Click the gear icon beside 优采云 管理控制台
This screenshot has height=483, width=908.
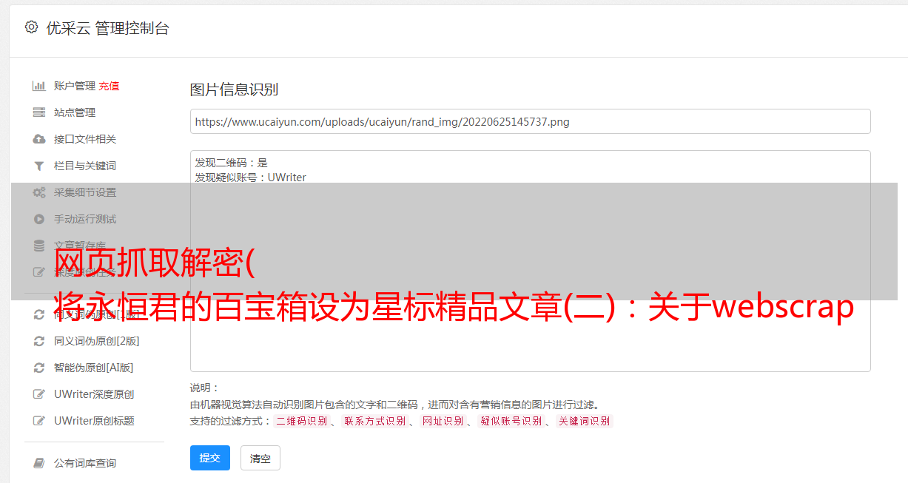[31, 27]
